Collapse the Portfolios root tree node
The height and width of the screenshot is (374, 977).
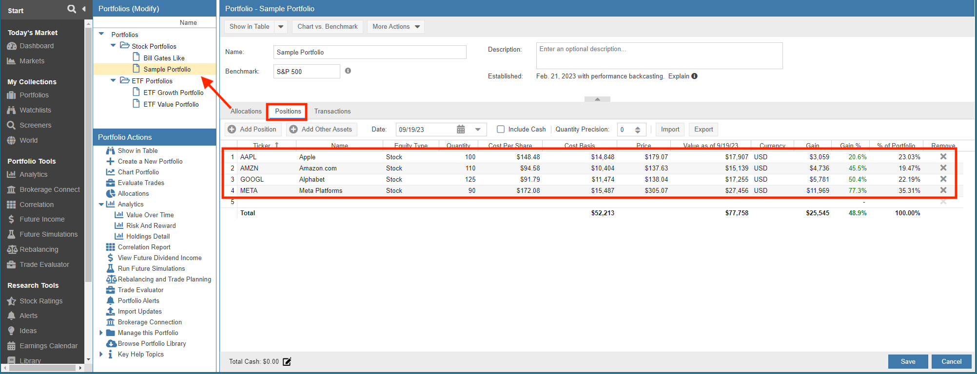[x=101, y=34]
